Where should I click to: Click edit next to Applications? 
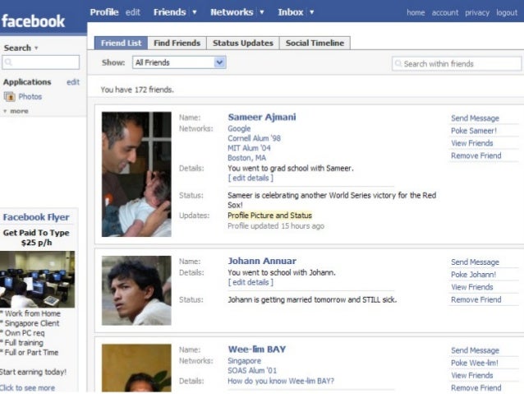click(x=73, y=82)
